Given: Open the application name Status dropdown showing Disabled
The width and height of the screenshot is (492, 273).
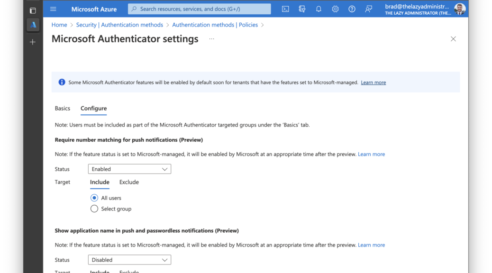Looking at the screenshot, I should pyautogui.click(x=129, y=260).
